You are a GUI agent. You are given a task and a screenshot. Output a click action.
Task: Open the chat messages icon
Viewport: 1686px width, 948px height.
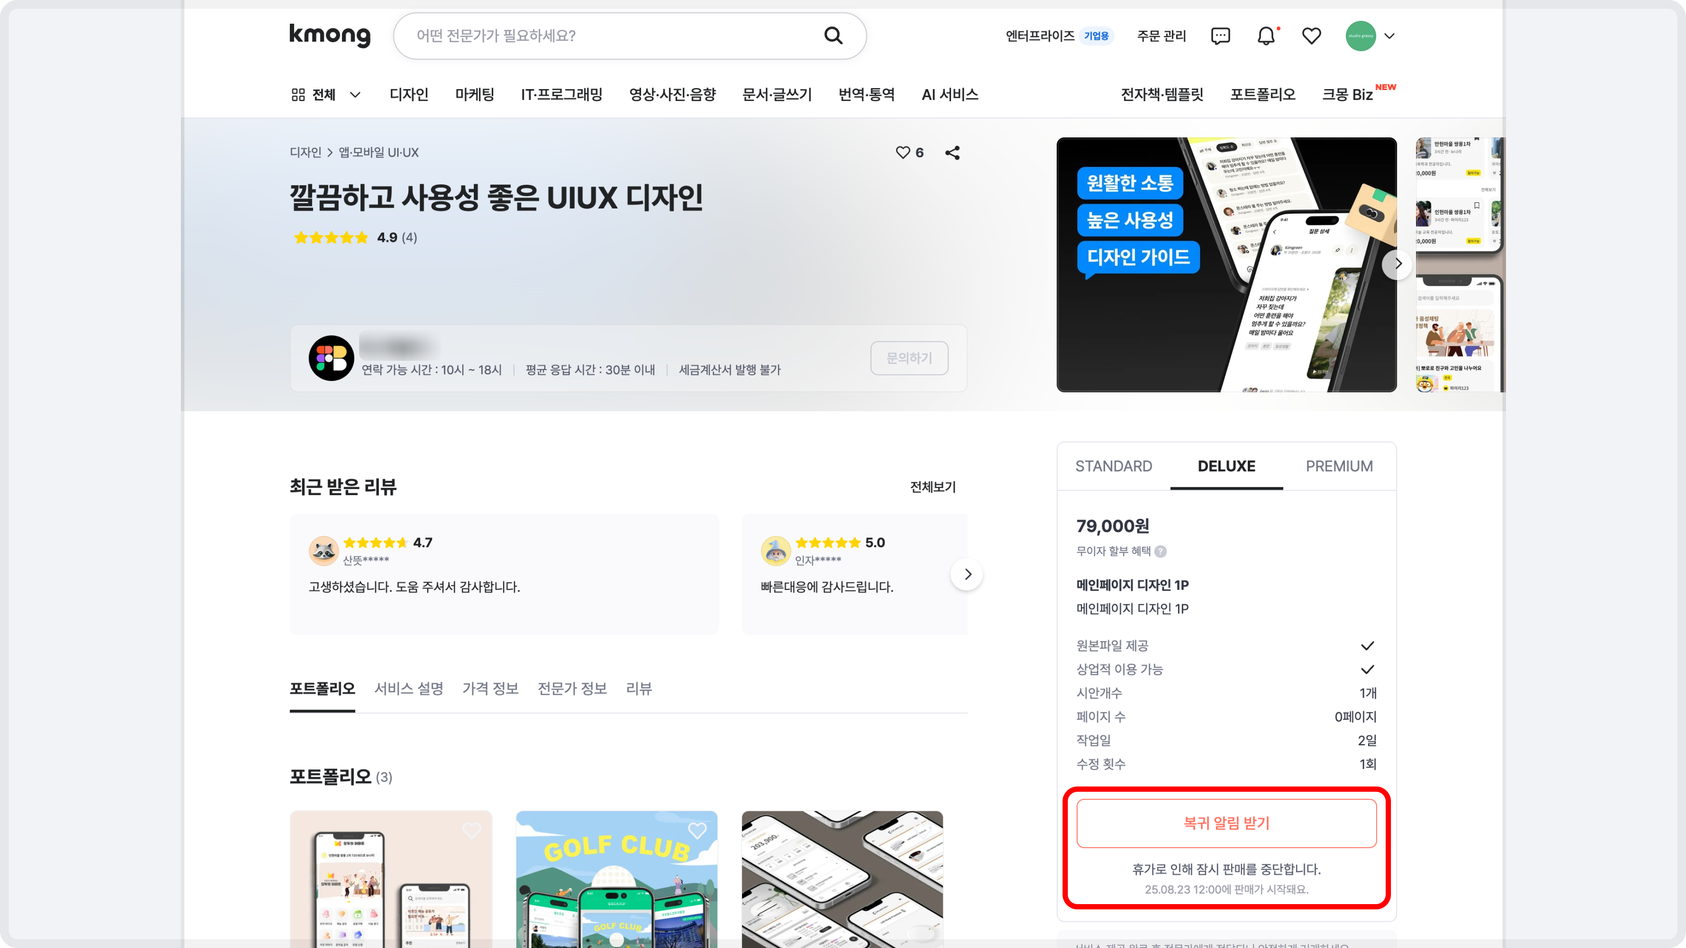click(x=1221, y=36)
